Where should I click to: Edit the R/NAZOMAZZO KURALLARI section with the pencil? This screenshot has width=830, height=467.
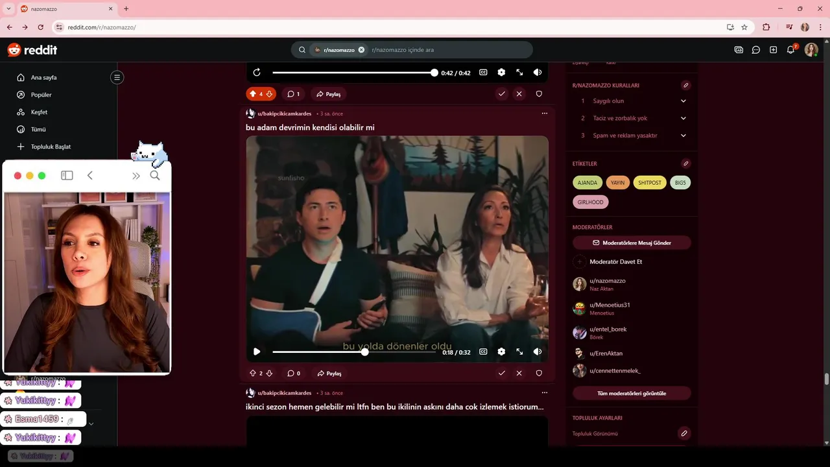[685, 85]
